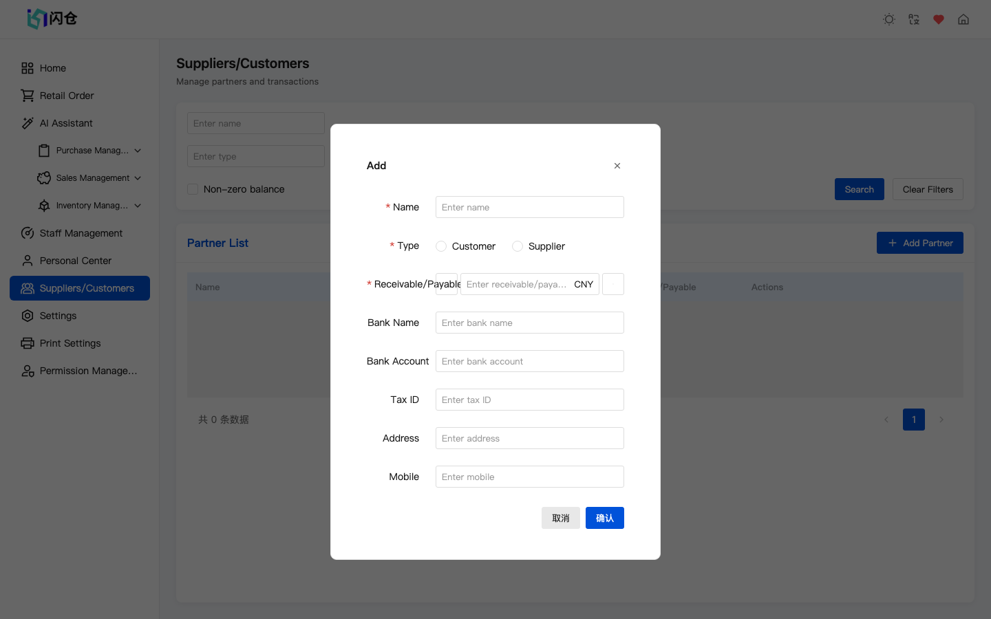Click the Print Settings printer icon
This screenshot has height=619, width=991.
pyautogui.click(x=28, y=343)
